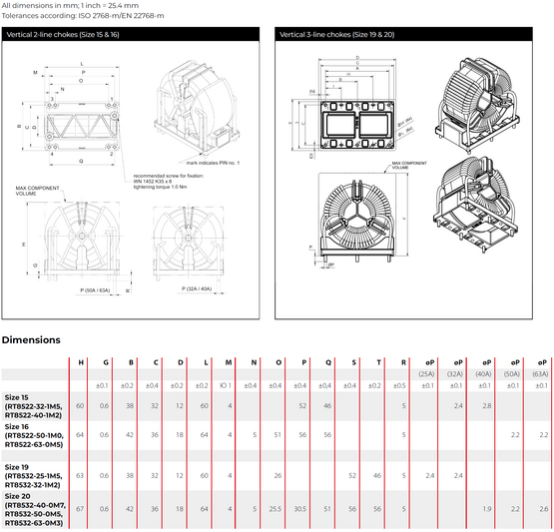Click the O value '26' in Size 19 row
554x532 pixels.
(x=278, y=475)
